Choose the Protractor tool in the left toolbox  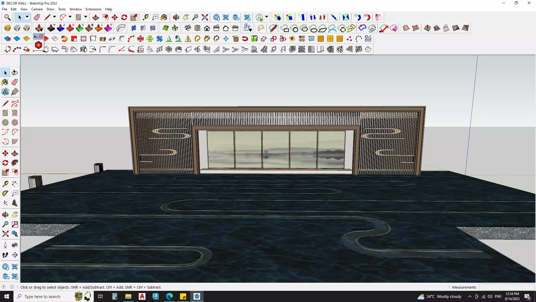[x=5, y=194]
